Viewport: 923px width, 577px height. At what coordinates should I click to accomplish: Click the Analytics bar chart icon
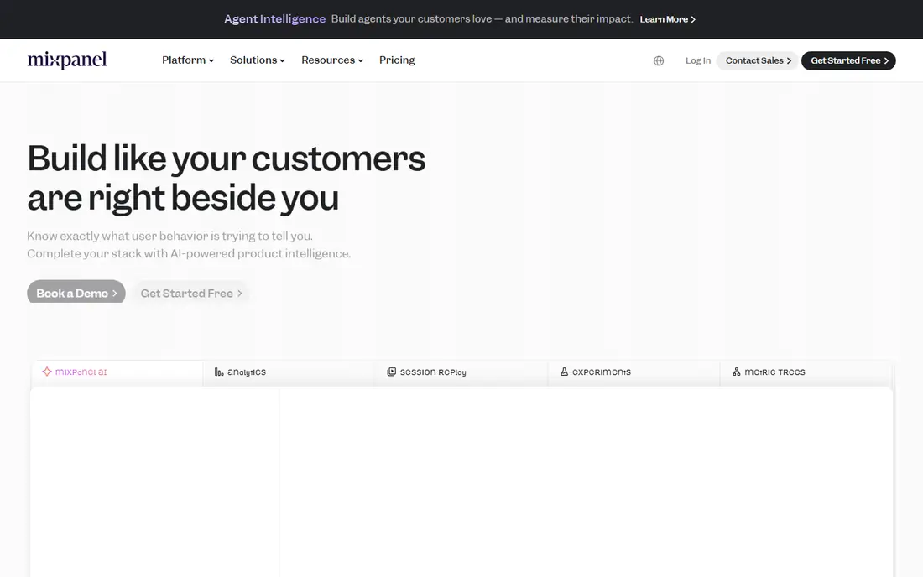tap(219, 372)
